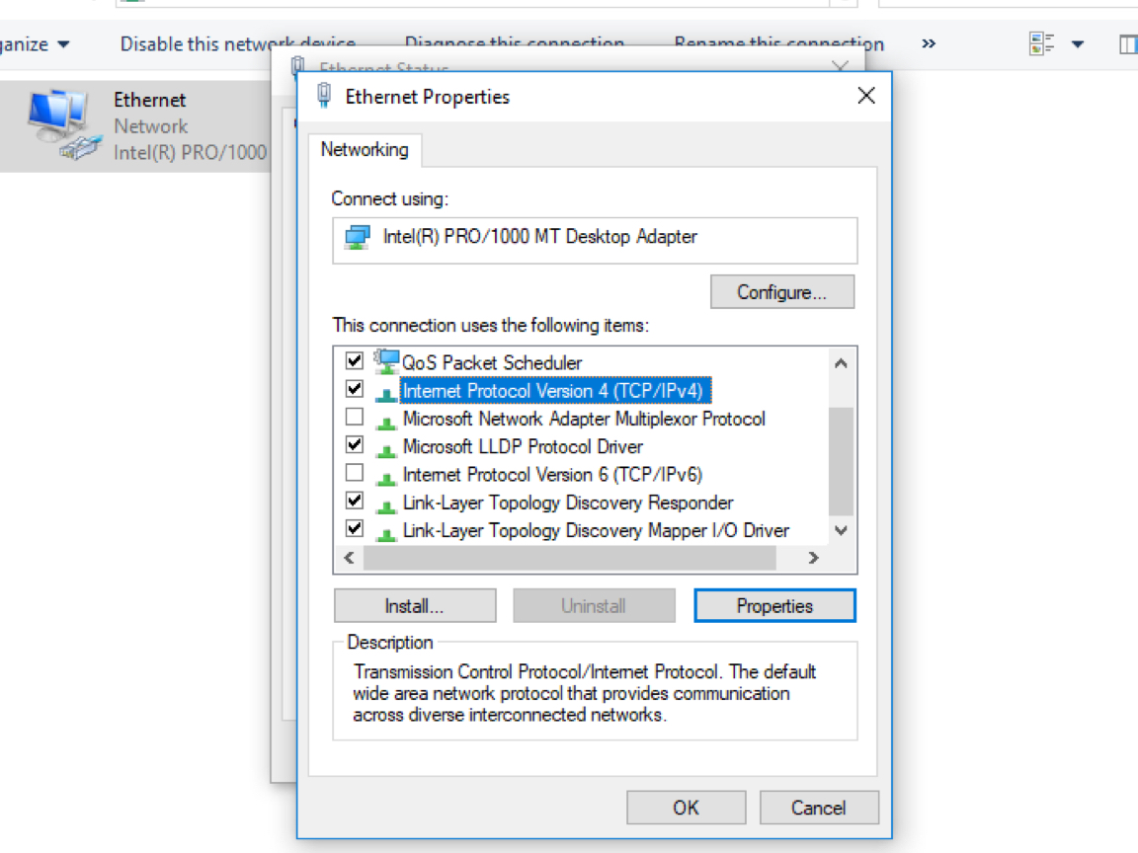1138x853 pixels.
Task: Enable Internet Protocol Version 6 checkbox
Action: point(355,473)
